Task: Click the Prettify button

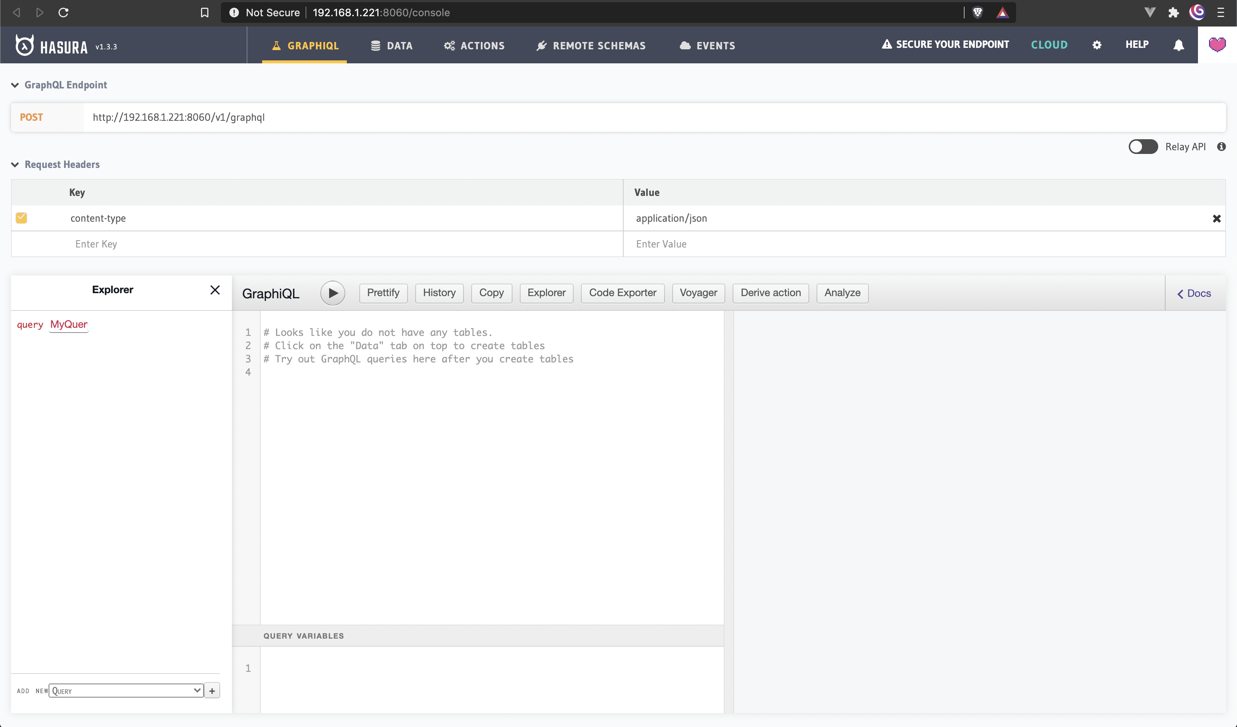Action: 383,293
